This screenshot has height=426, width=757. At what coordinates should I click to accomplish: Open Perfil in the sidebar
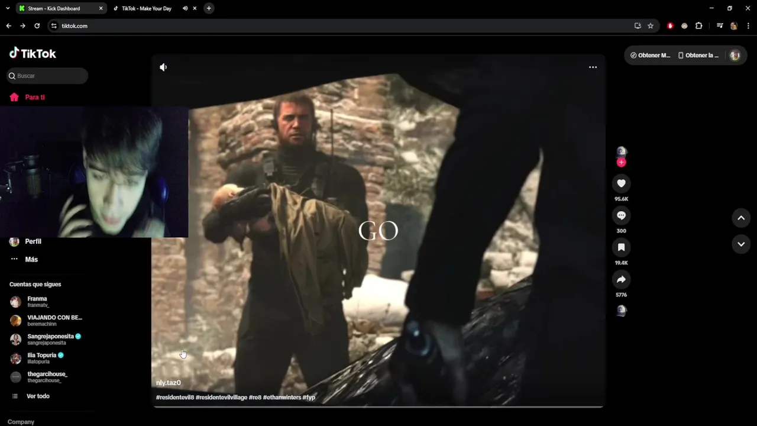pyautogui.click(x=33, y=241)
